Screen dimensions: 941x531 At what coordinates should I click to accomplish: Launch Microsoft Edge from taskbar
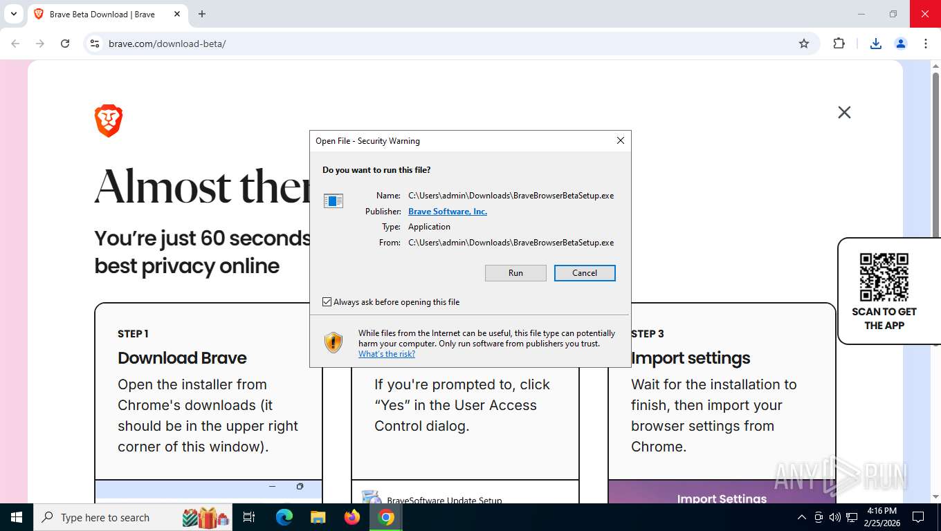click(x=284, y=517)
